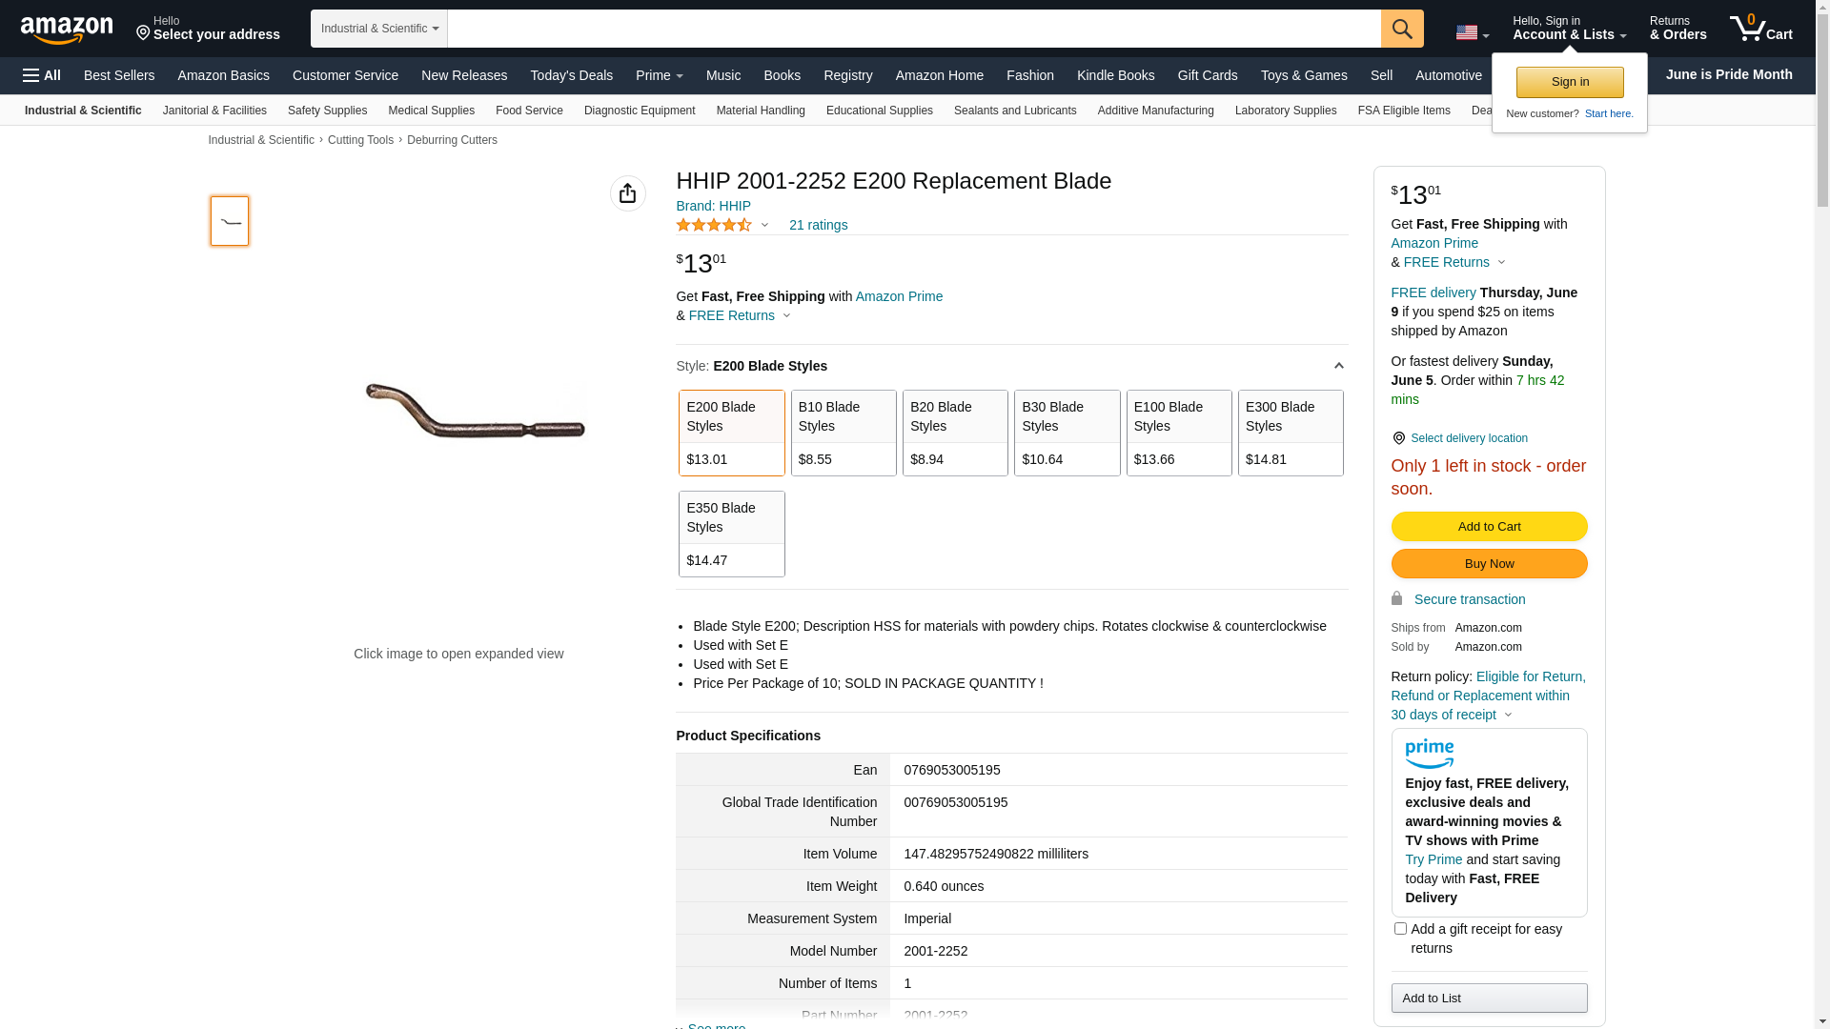Select the E350 Blade Styles option

(x=731, y=534)
